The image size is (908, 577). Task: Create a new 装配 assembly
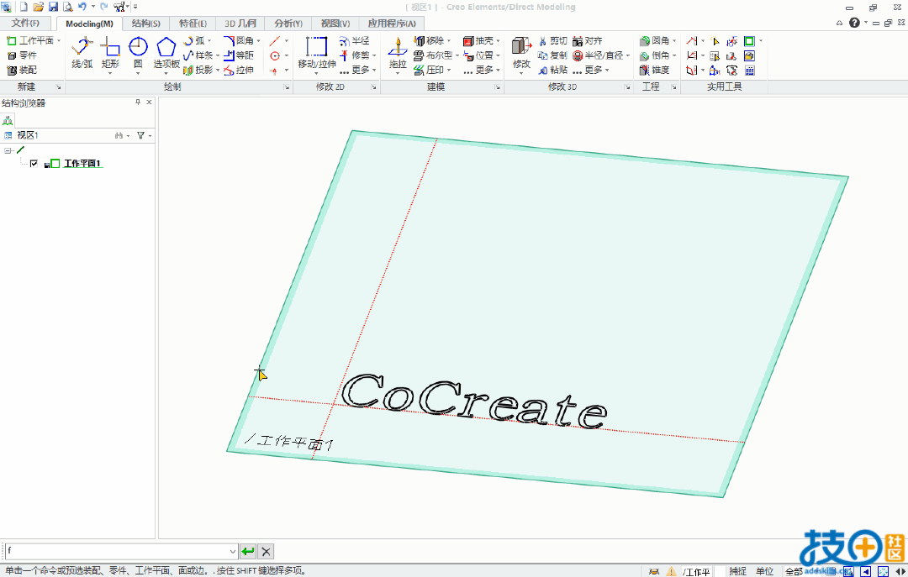pos(22,70)
